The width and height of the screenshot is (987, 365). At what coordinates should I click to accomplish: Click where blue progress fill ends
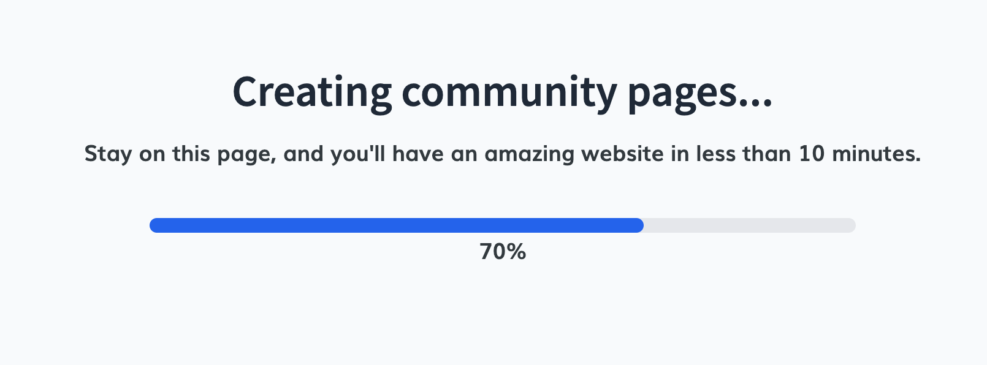coord(641,225)
